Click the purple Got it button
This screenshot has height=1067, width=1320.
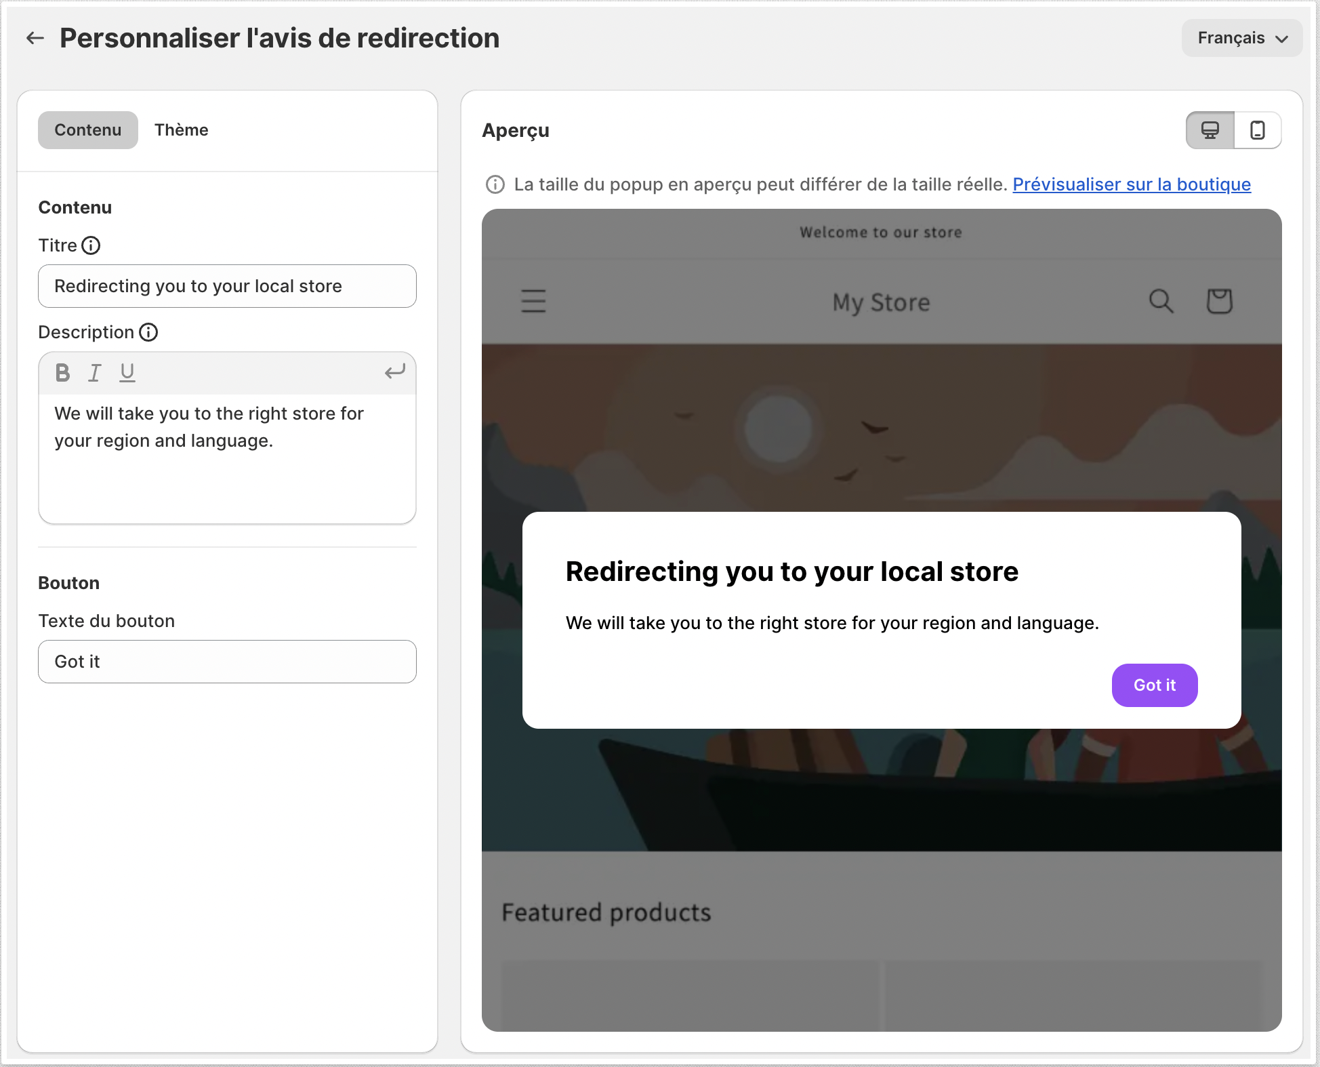[1154, 685]
